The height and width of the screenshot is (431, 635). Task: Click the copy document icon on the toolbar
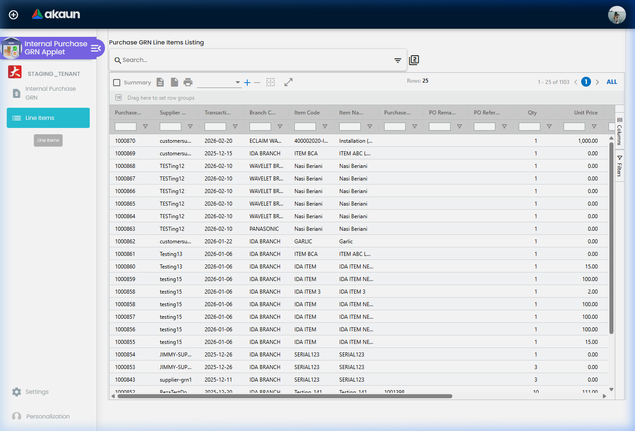pyautogui.click(x=174, y=82)
